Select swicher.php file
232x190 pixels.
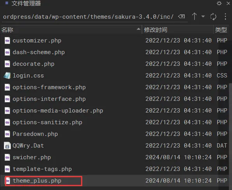[32, 157]
